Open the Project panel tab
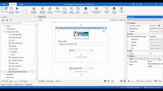This screenshot has height=91, width=163. (5, 81)
